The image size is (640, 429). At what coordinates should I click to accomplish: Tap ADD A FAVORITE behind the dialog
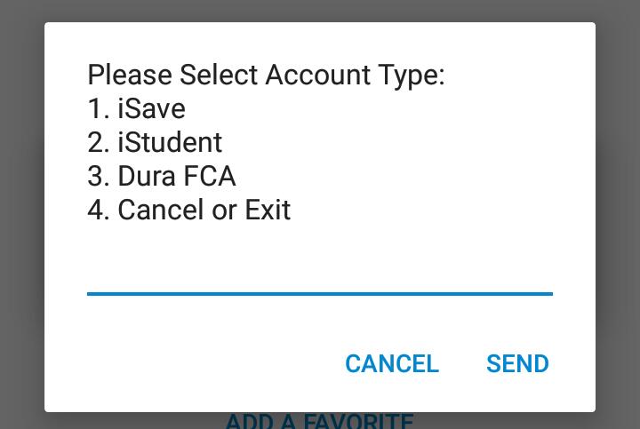coord(319,420)
